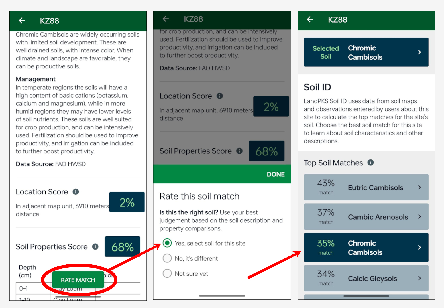Image resolution: width=444 pixels, height=308 pixels.
Task: Expand the Selected Soil Chromic Cambisols entry
Action: [x=366, y=52]
